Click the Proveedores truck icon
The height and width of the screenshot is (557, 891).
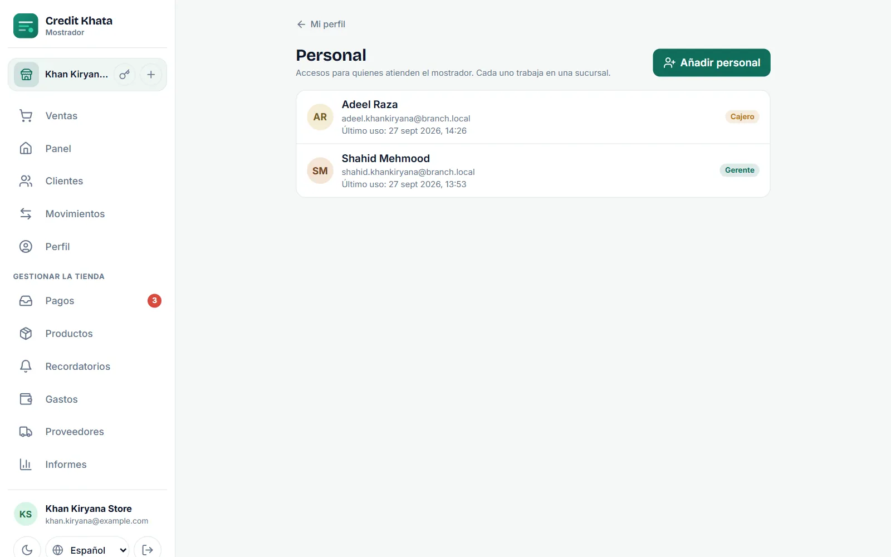26,432
